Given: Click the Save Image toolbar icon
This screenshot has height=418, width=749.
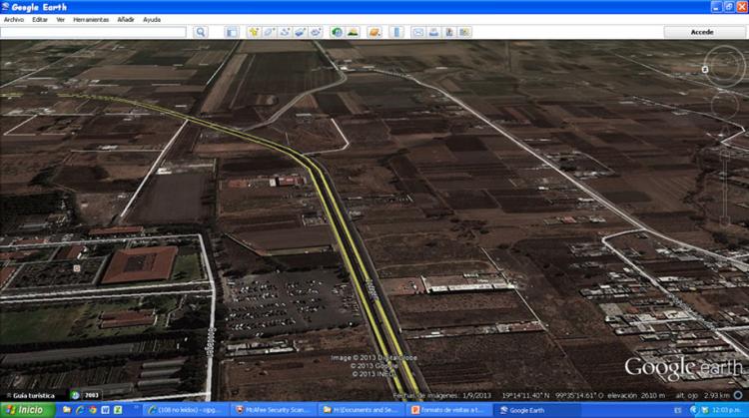Looking at the screenshot, I should 449,32.
